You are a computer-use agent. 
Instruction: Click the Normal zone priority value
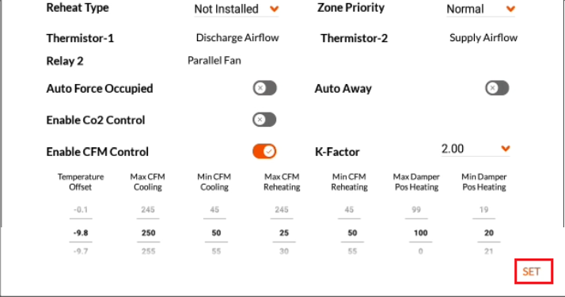click(x=465, y=9)
